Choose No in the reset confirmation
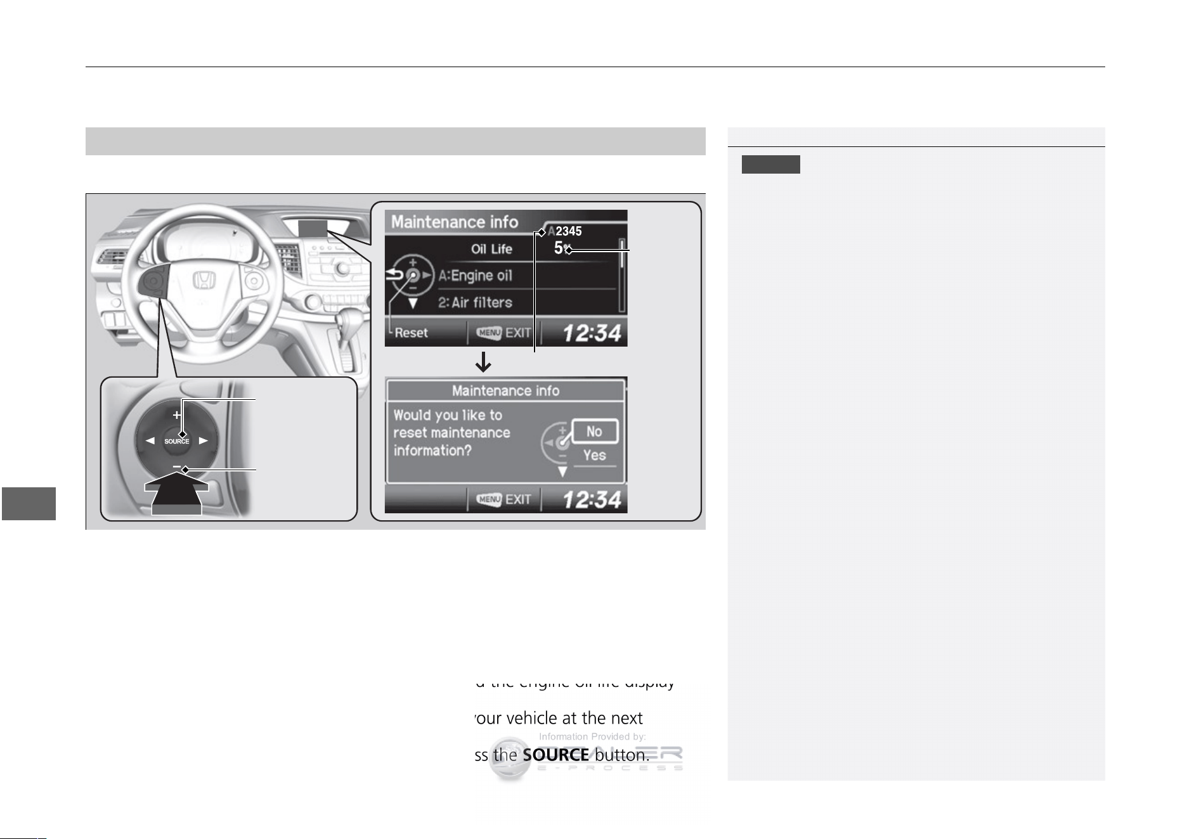Image resolution: width=1187 pixels, height=839 pixels. point(595,432)
